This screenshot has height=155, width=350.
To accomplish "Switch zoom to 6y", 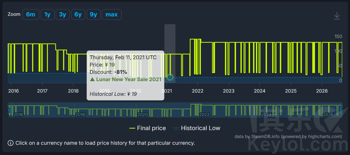I will pos(78,14).
